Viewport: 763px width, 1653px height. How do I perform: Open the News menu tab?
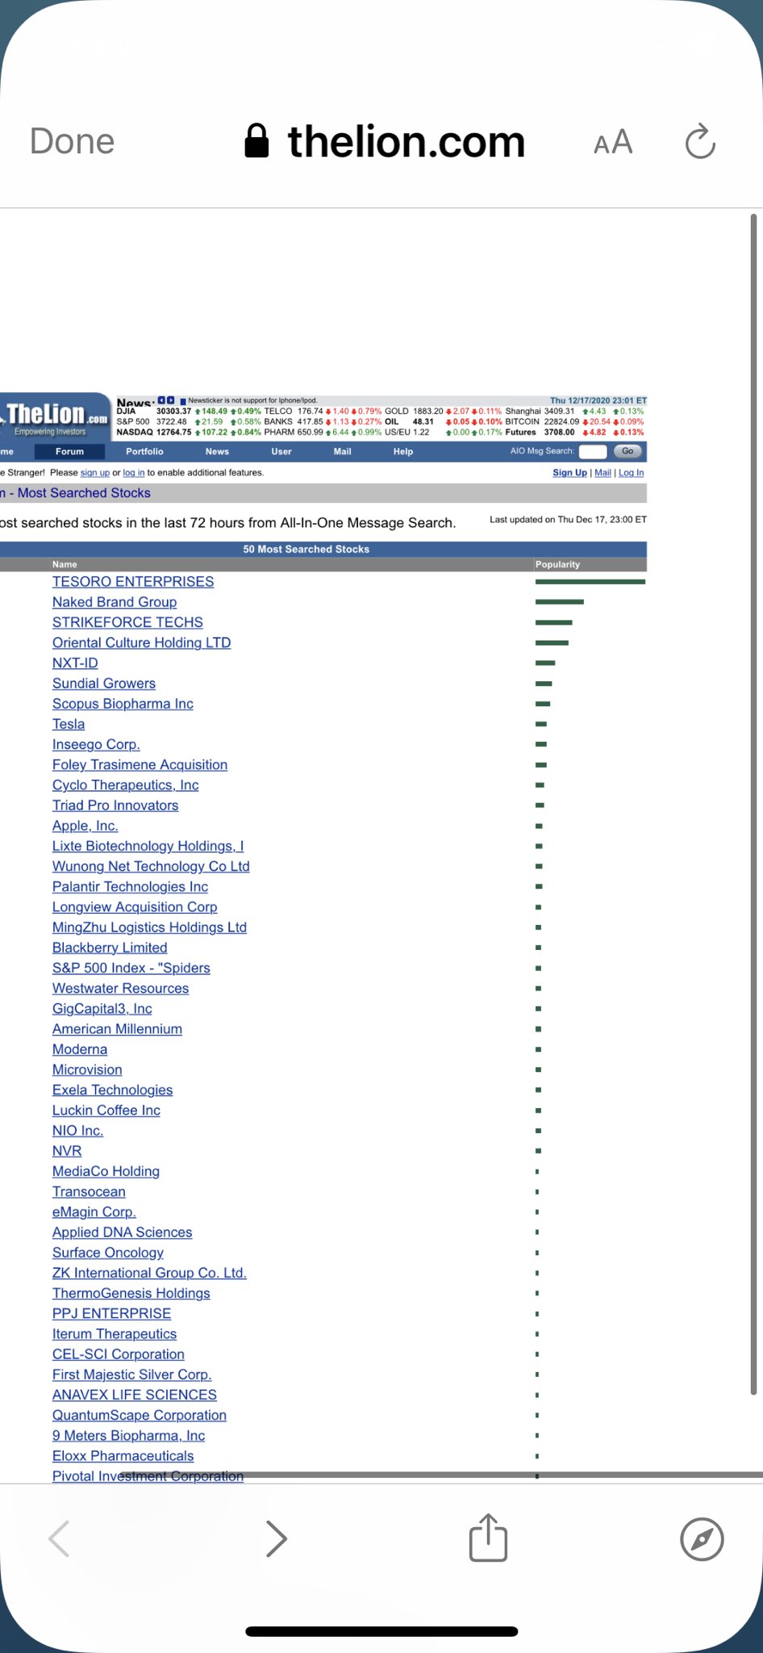[x=217, y=451]
